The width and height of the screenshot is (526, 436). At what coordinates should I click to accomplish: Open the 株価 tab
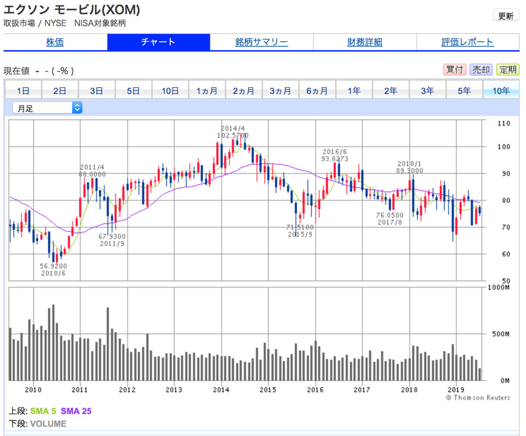pyautogui.click(x=55, y=42)
